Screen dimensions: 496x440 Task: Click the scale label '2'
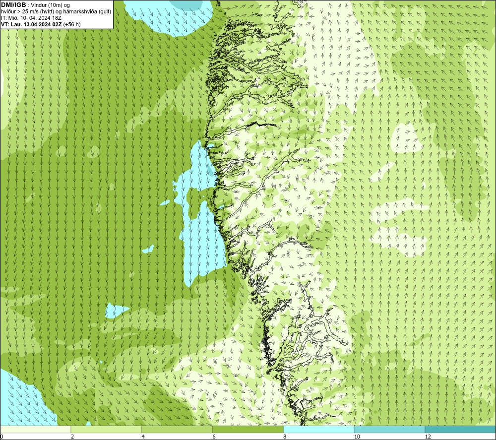click(x=72, y=437)
